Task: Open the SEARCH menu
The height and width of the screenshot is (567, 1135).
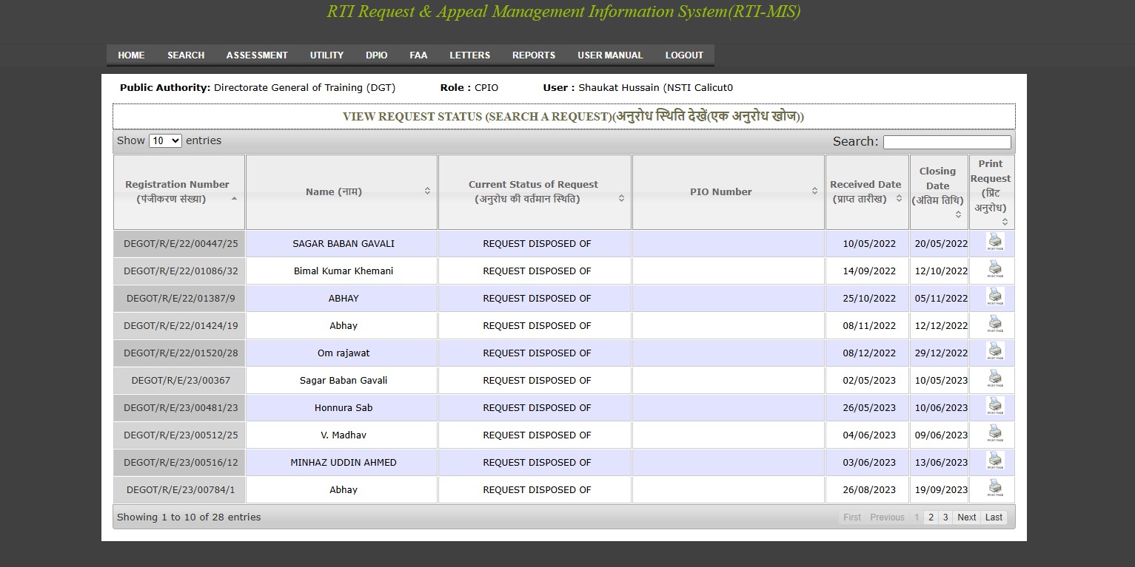Action: click(x=186, y=55)
